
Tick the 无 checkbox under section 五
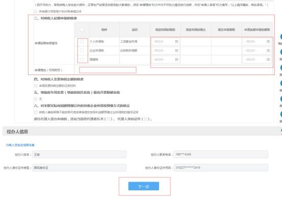pyautogui.click(x=36, y=99)
